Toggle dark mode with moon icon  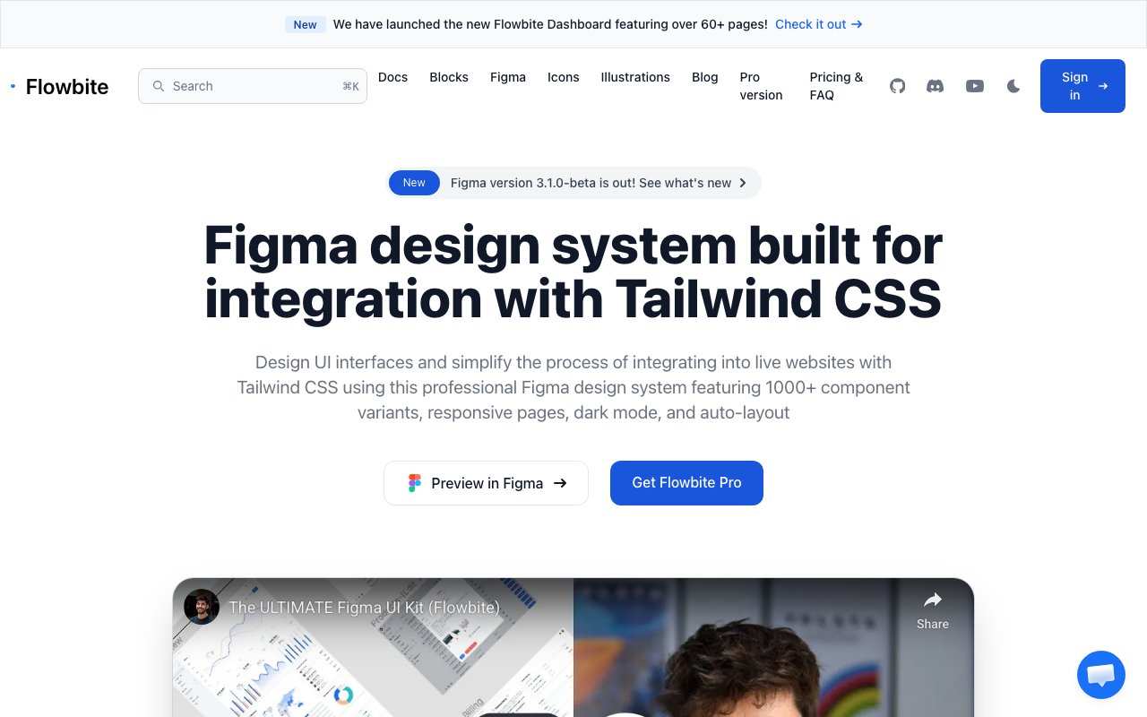pos(1013,86)
